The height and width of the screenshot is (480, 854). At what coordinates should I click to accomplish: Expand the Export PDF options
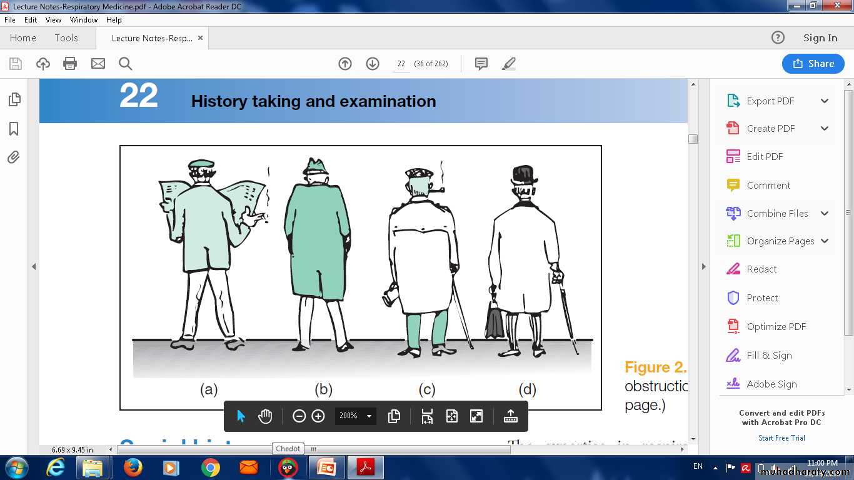[825, 101]
